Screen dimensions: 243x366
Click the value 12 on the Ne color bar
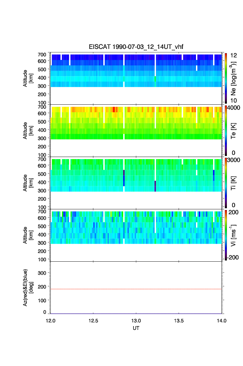point(233,55)
